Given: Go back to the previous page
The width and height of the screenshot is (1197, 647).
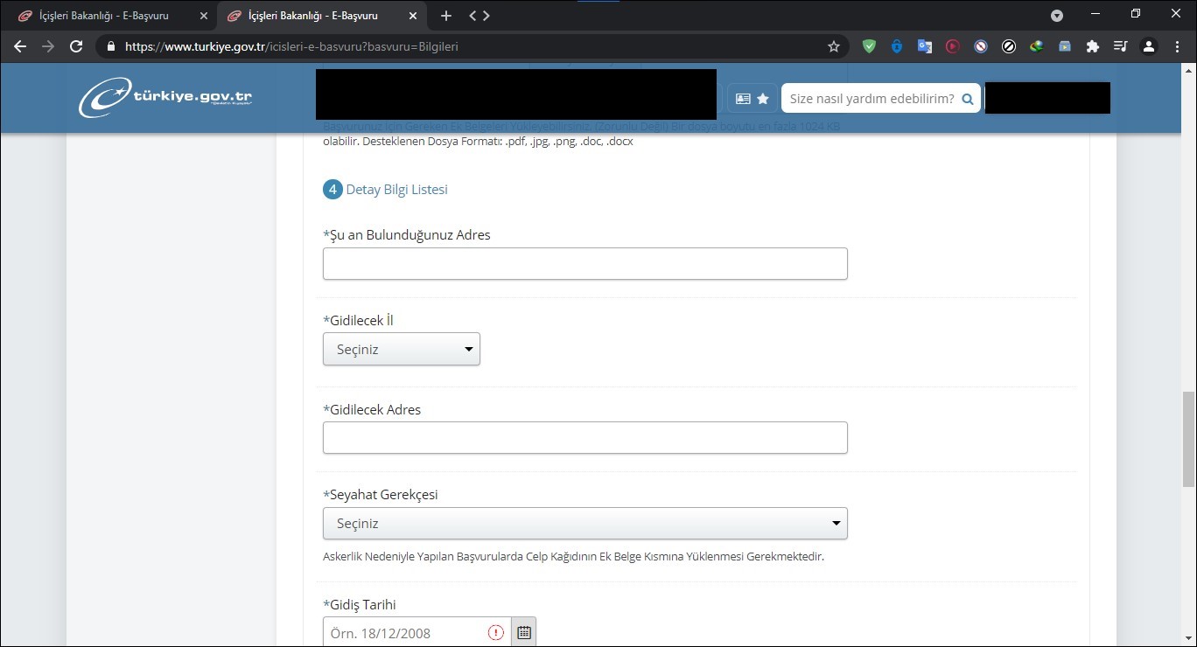Looking at the screenshot, I should (x=20, y=46).
